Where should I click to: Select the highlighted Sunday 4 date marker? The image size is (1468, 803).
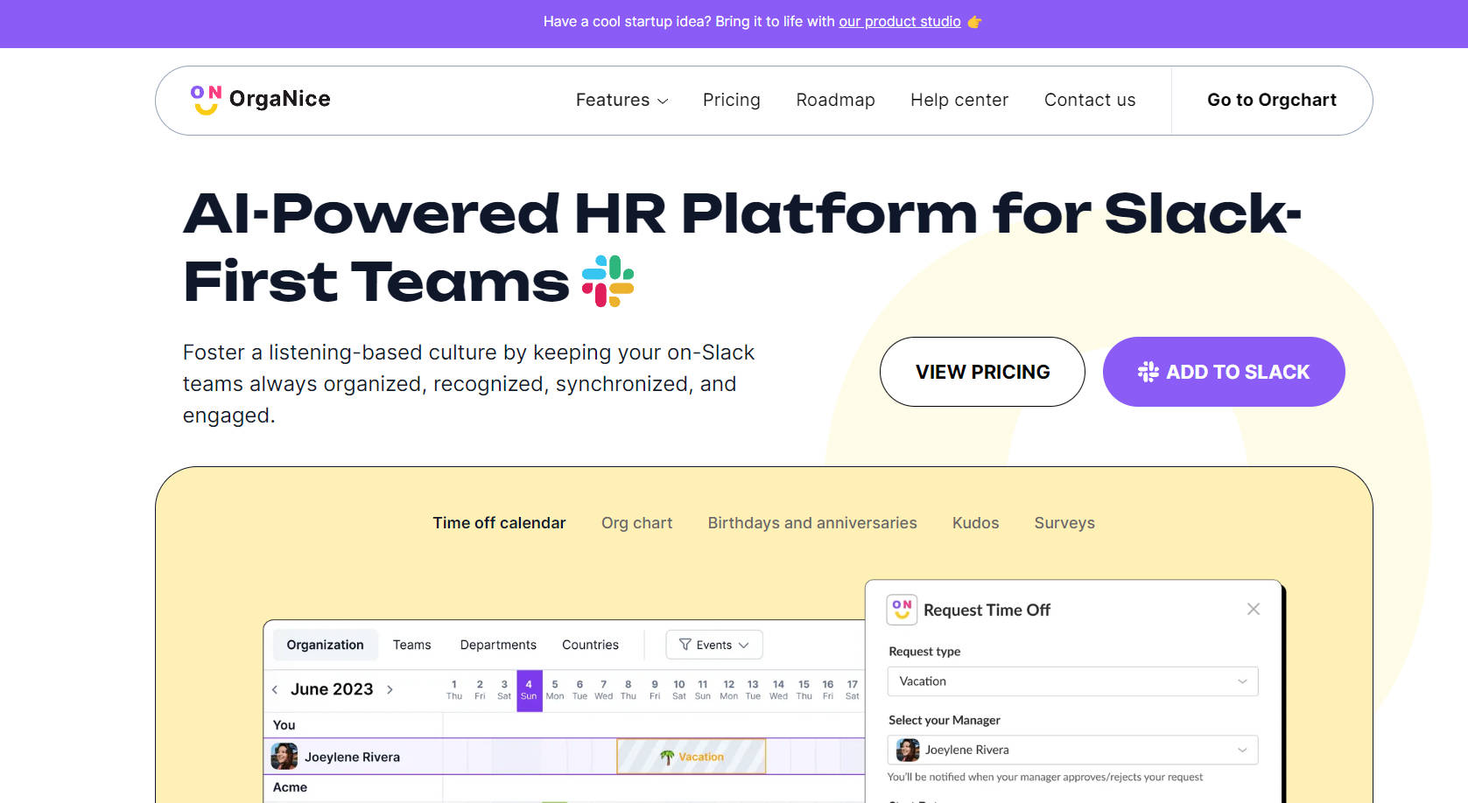(529, 690)
